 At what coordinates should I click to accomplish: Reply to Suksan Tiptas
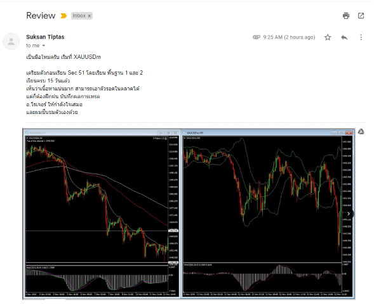point(344,37)
